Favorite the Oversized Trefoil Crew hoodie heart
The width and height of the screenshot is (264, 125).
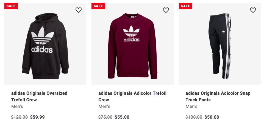(x=79, y=10)
